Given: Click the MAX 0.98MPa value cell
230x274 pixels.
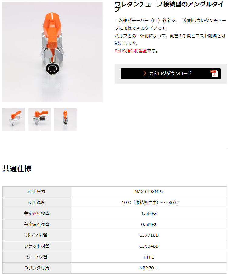Looking at the screenshot, I should 149,192.
